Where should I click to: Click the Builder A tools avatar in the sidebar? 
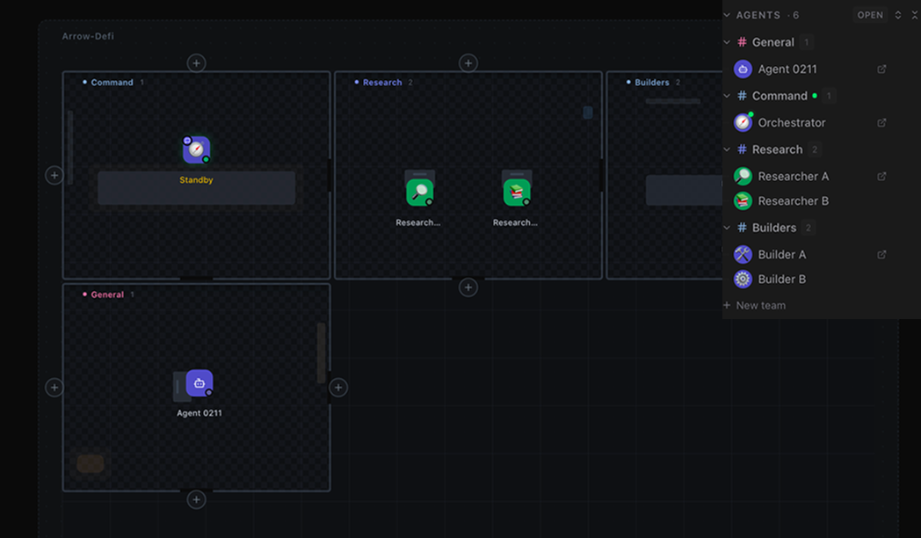[x=743, y=254]
